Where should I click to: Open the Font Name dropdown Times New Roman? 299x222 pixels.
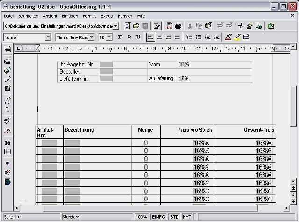[x=92, y=37]
